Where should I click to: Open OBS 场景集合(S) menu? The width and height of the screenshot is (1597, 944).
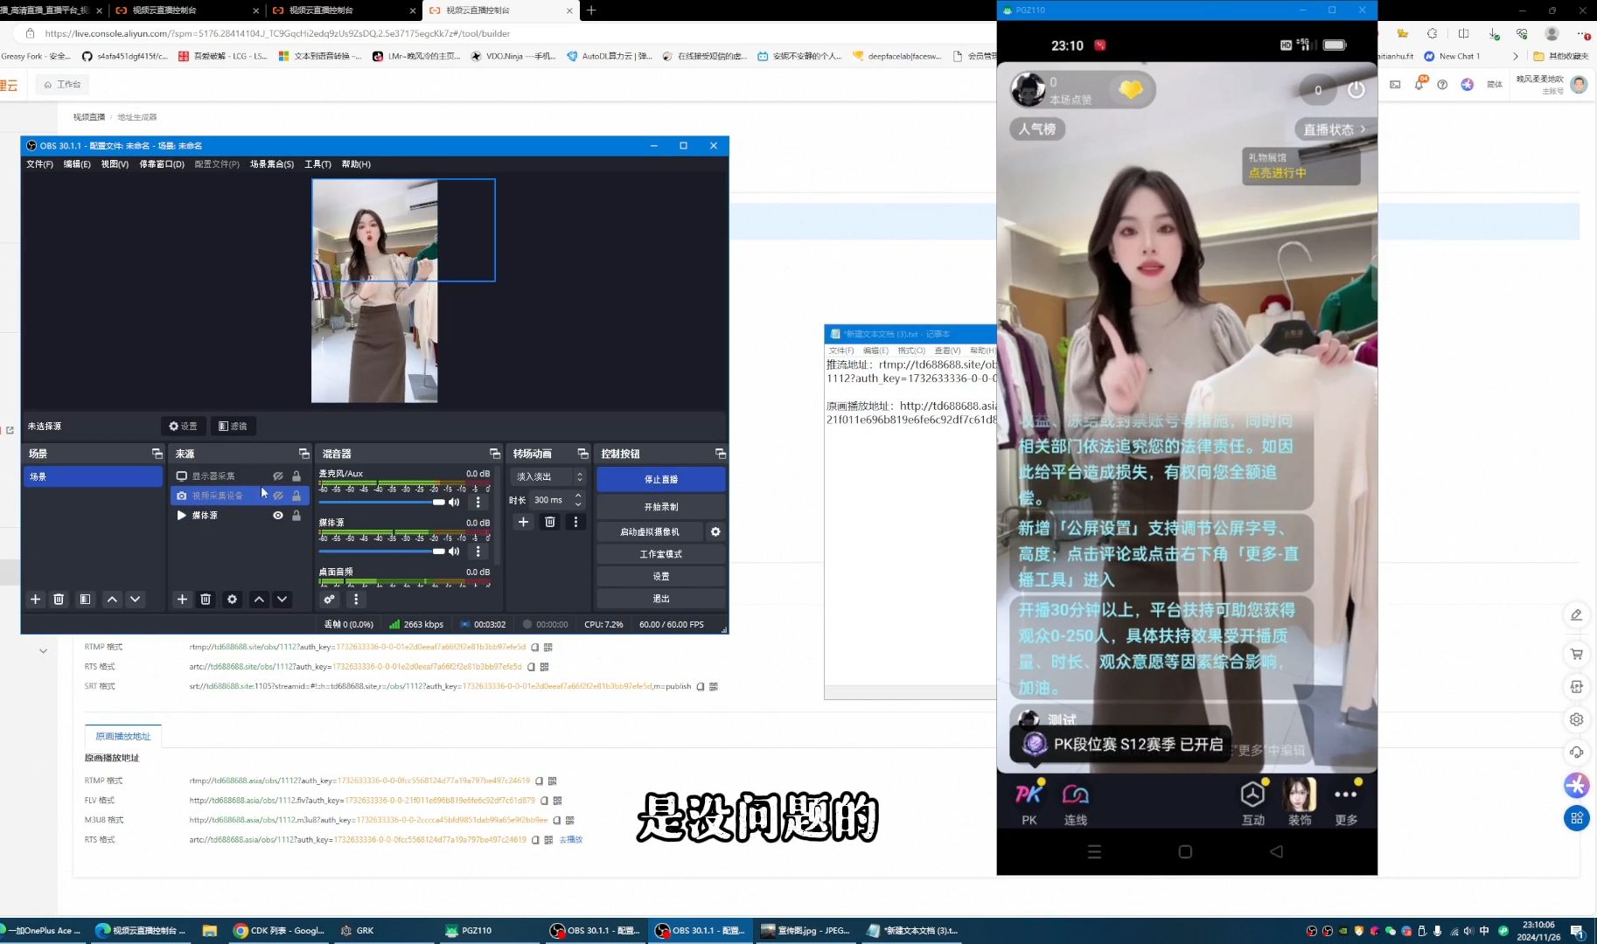[x=272, y=164]
